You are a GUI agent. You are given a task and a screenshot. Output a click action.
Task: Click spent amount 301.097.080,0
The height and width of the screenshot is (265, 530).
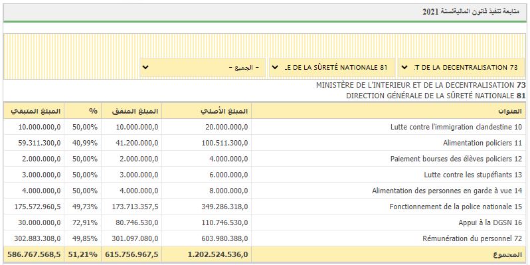135,238
